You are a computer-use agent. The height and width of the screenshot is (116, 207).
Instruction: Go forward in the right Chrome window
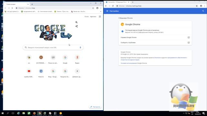pos(109,6)
